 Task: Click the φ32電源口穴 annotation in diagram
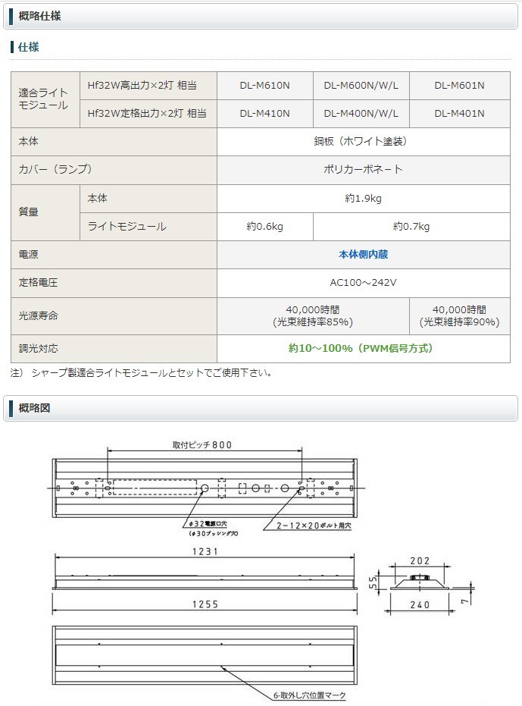coord(208,524)
